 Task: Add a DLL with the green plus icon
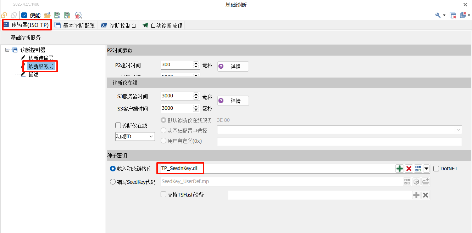[399, 169]
